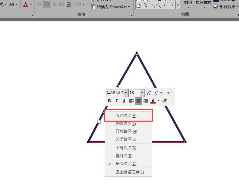Align left in the mini toolbar
This screenshot has height=189, width=239.
point(131,101)
